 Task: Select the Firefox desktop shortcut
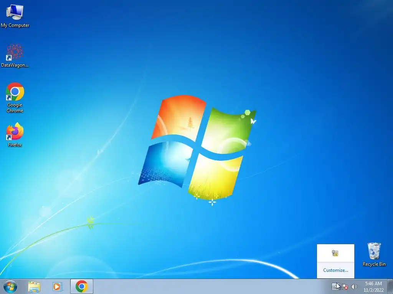click(x=15, y=134)
